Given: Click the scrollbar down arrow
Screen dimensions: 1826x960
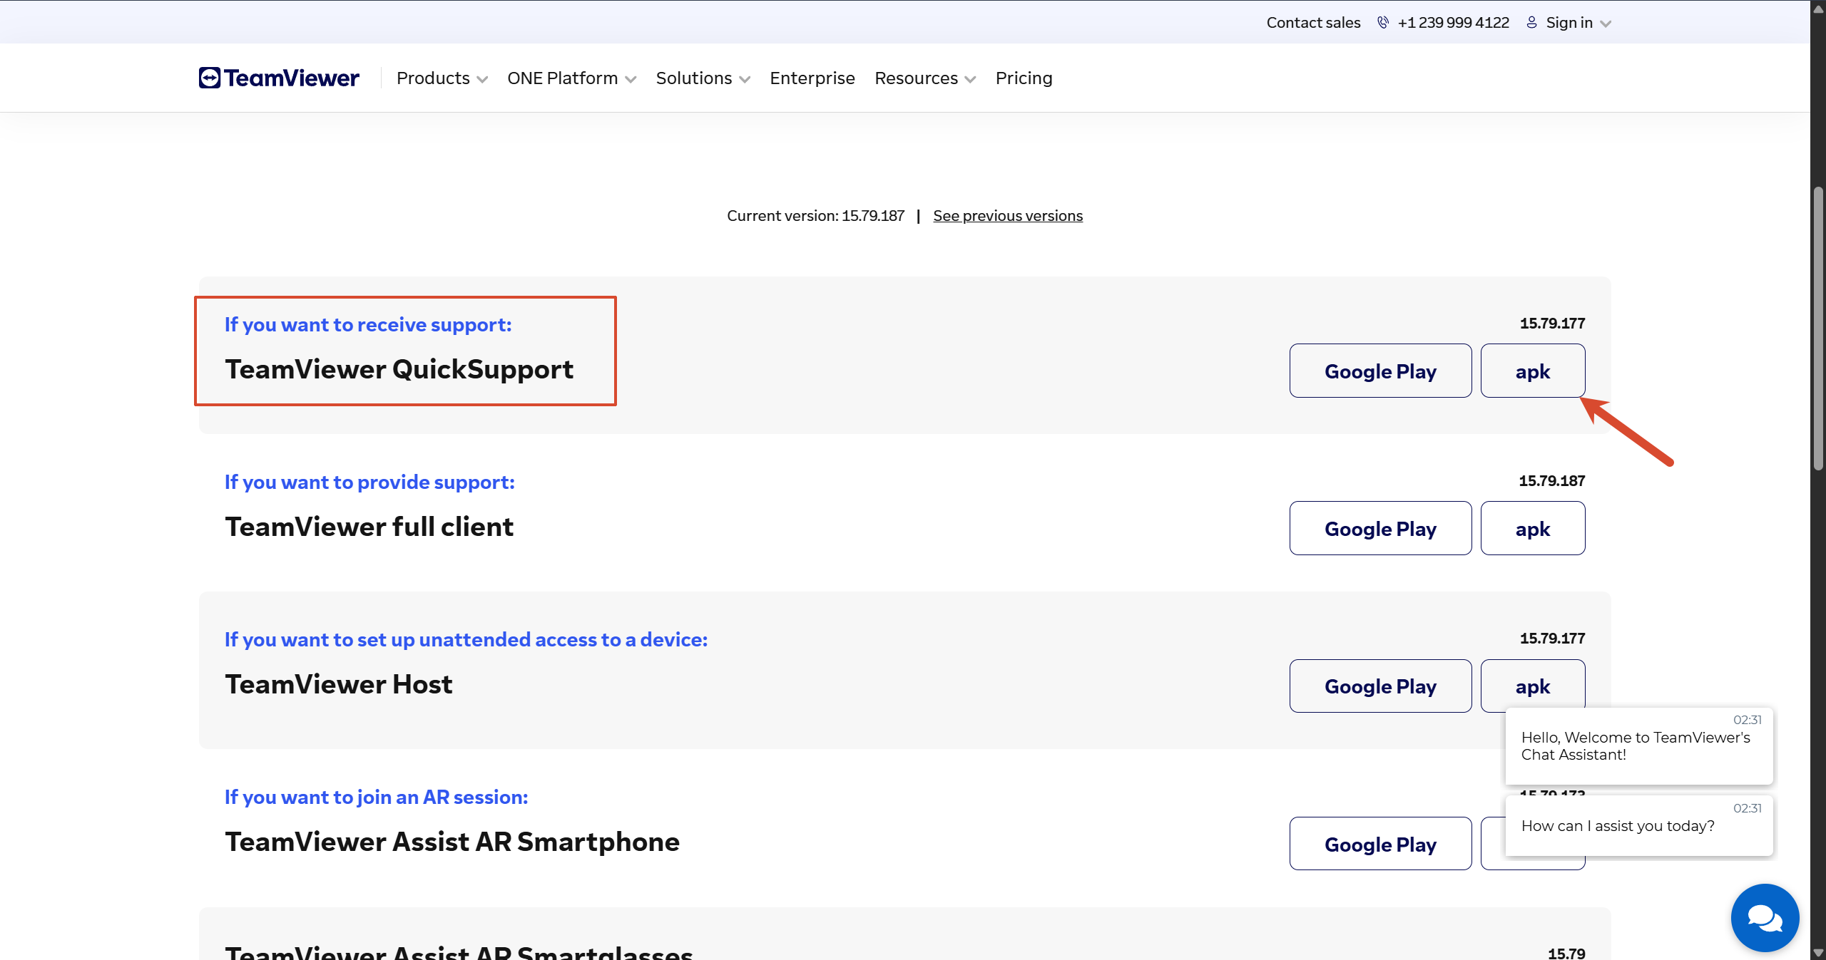Looking at the screenshot, I should point(1818,953).
